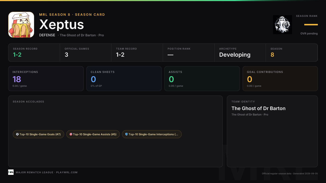Click the Season Record value 1-2

[17, 55]
